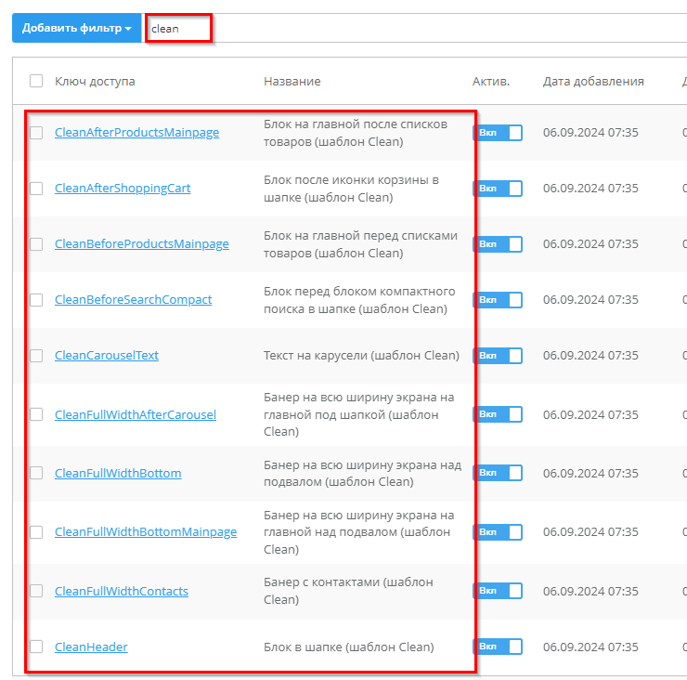Open the CleanAfterProductsMainpage link
687x680 pixels.
(136, 133)
